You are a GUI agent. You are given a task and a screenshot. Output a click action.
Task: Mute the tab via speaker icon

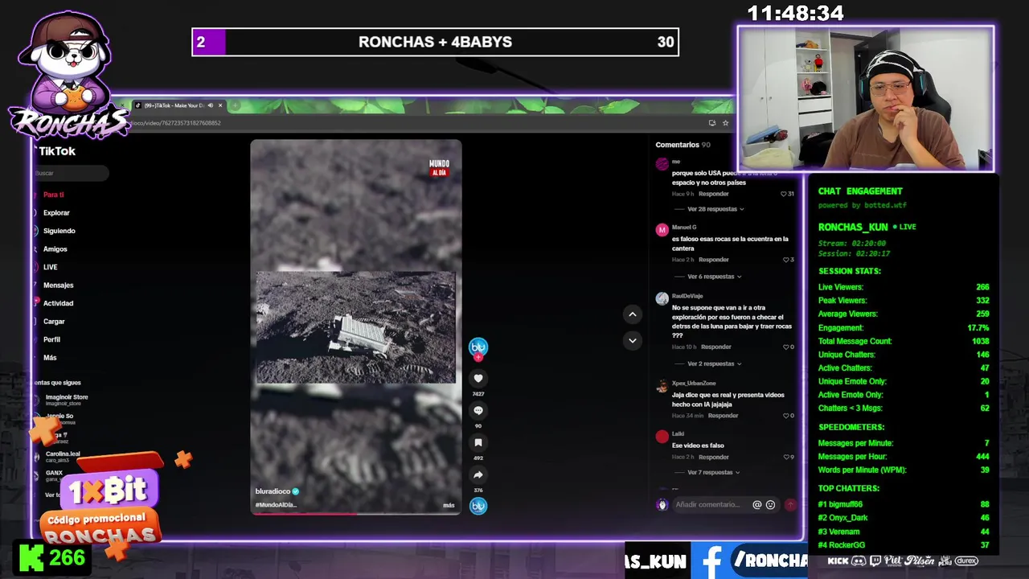211,105
